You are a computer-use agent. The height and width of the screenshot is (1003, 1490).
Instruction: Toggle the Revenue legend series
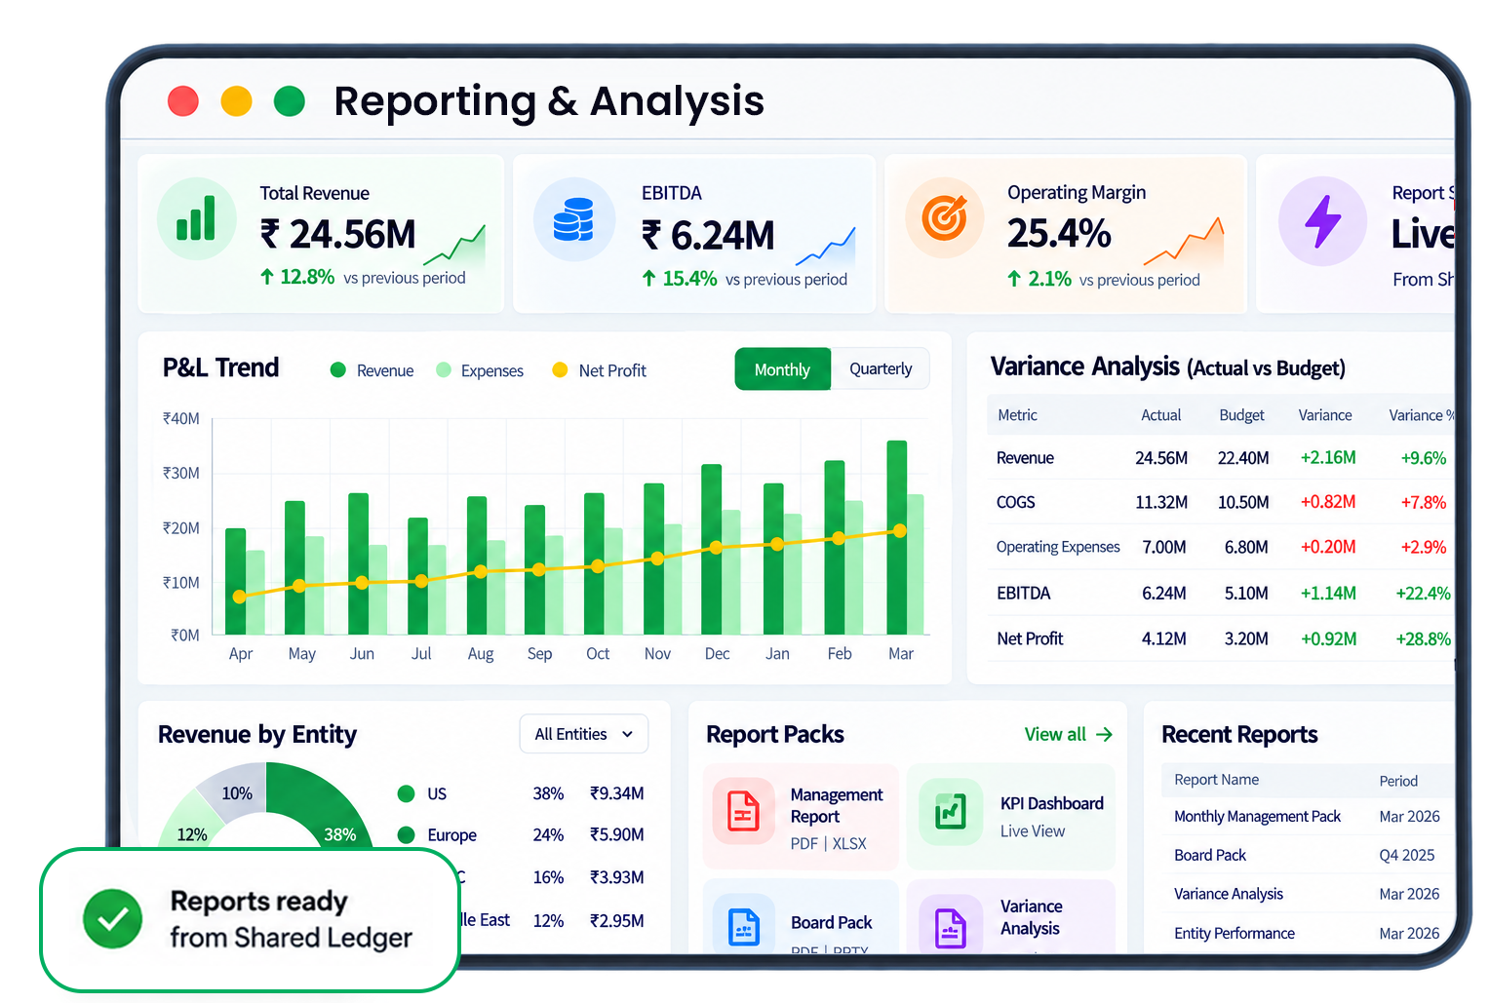coord(372,370)
